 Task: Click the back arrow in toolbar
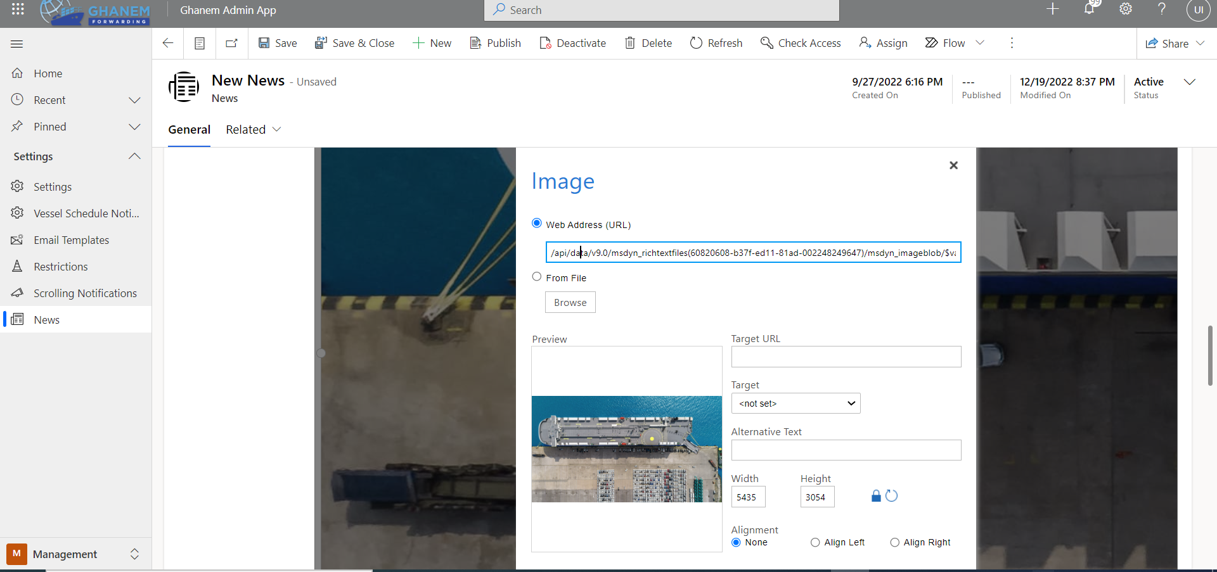pyautogui.click(x=168, y=43)
